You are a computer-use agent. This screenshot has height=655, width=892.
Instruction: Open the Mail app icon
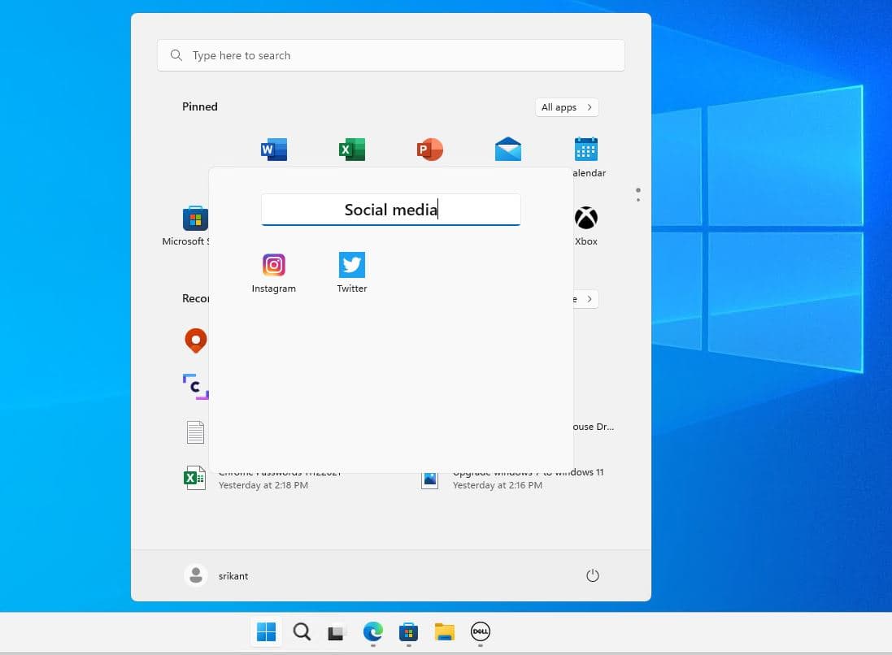point(508,150)
